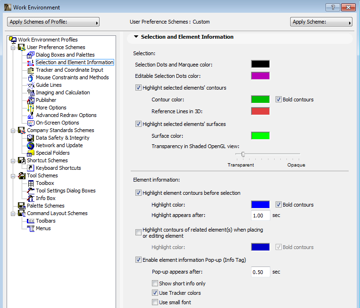Screen dimensions: 360x308
Task: Click the Toolbox grid icon
Action: click(x=31, y=183)
